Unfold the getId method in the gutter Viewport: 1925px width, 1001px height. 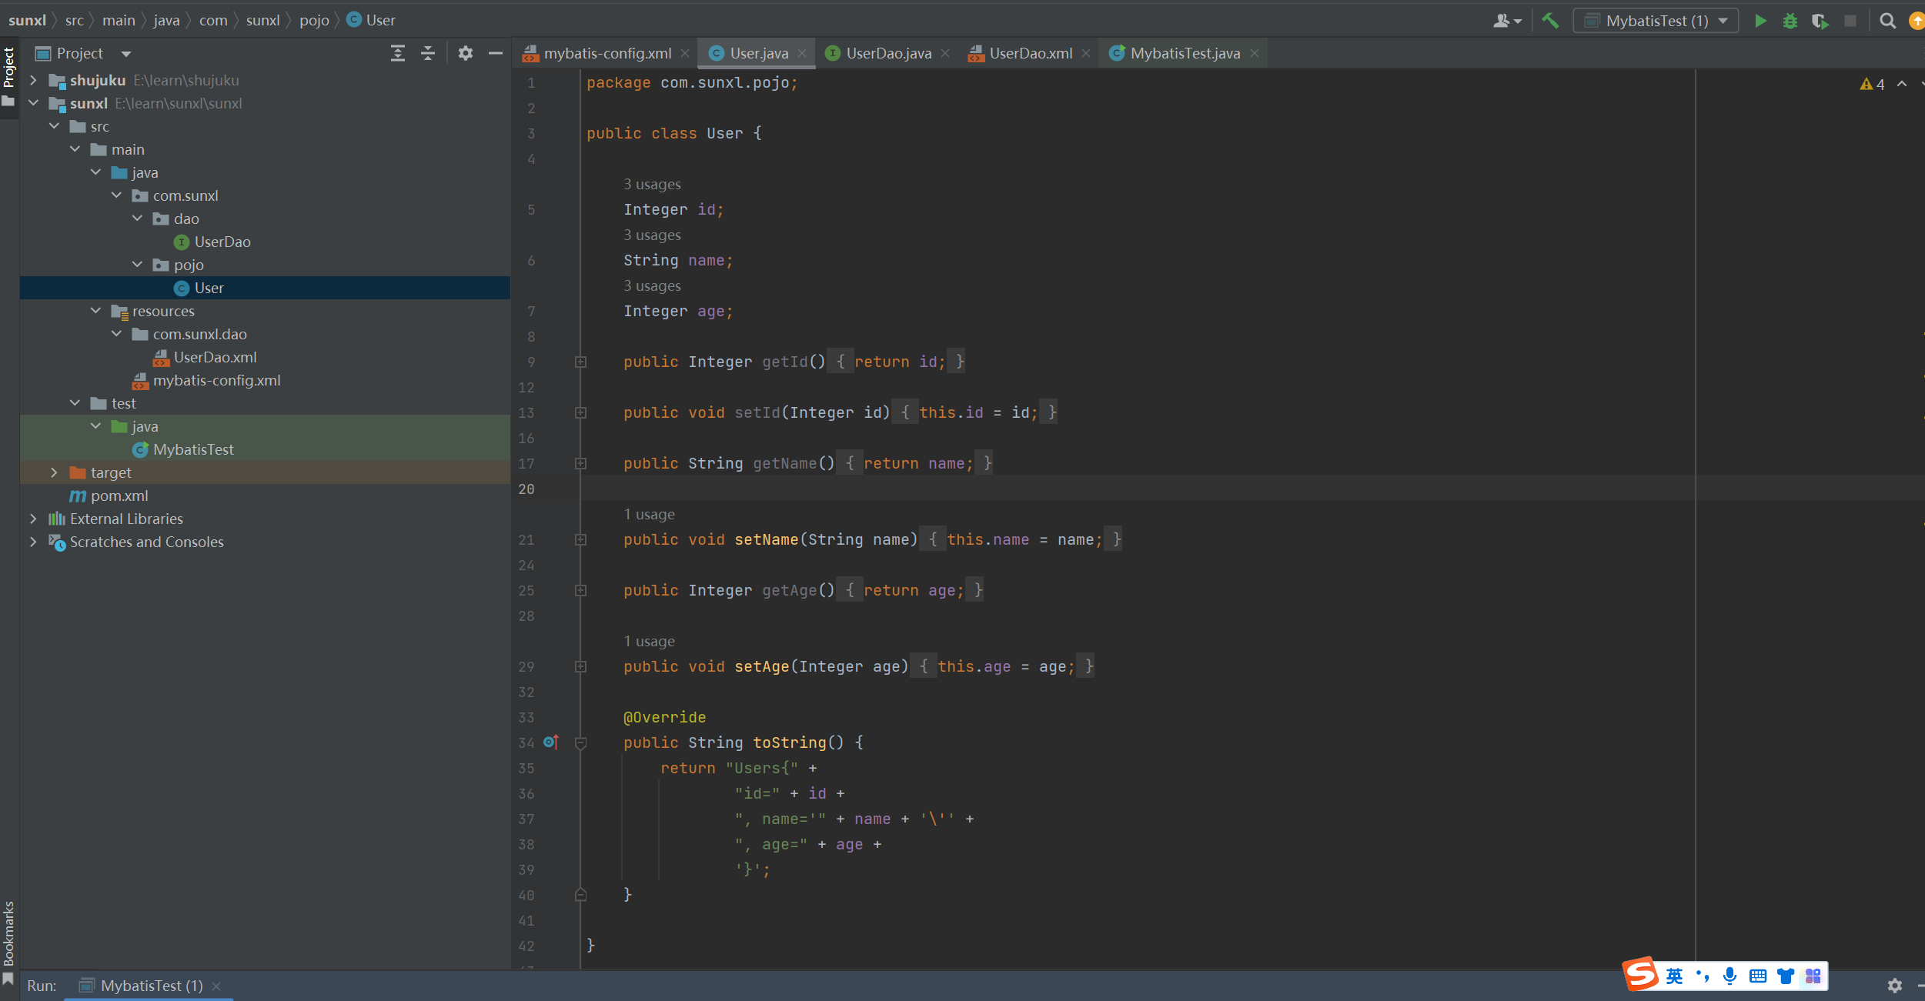point(581,362)
